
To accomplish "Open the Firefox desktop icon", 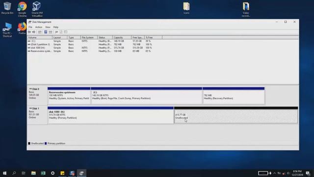I will click(22, 29).
